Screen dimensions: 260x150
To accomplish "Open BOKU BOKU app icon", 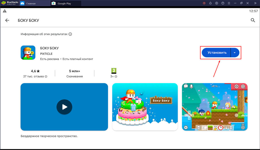I will (x=28, y=53).
